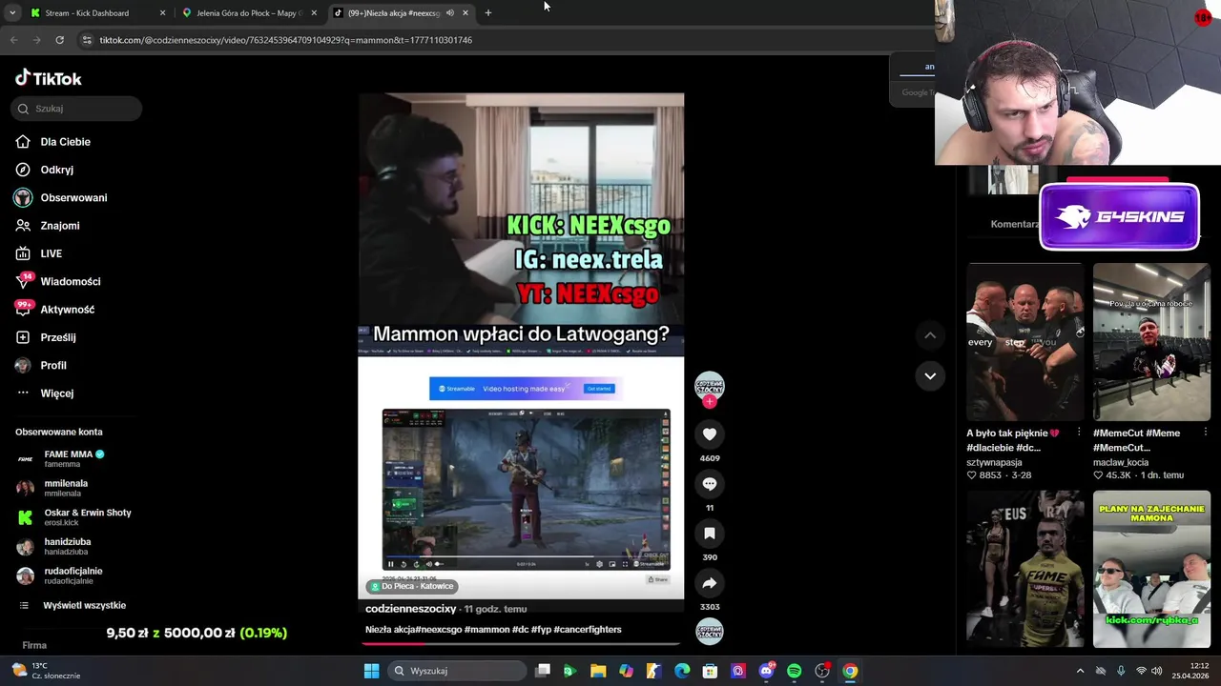This screenshot has height=686, width=1221.
Task: Follow author via red plus badge
Action: tap(709, 402)
